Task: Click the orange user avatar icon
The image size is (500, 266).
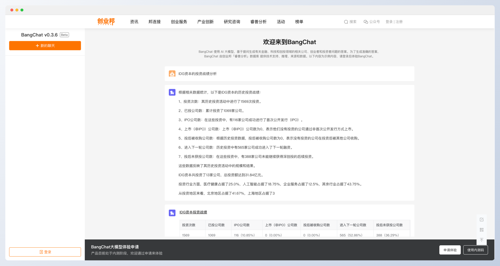Action: pyautogui.click(x=172, y=74)
